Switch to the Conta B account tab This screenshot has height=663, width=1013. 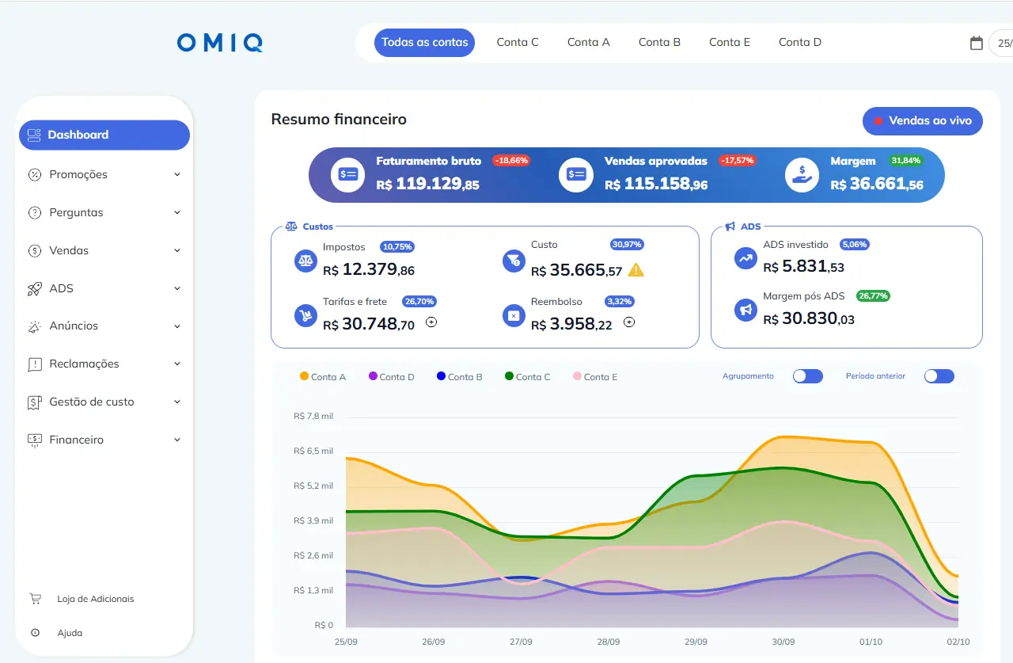(x=659, y=42)
